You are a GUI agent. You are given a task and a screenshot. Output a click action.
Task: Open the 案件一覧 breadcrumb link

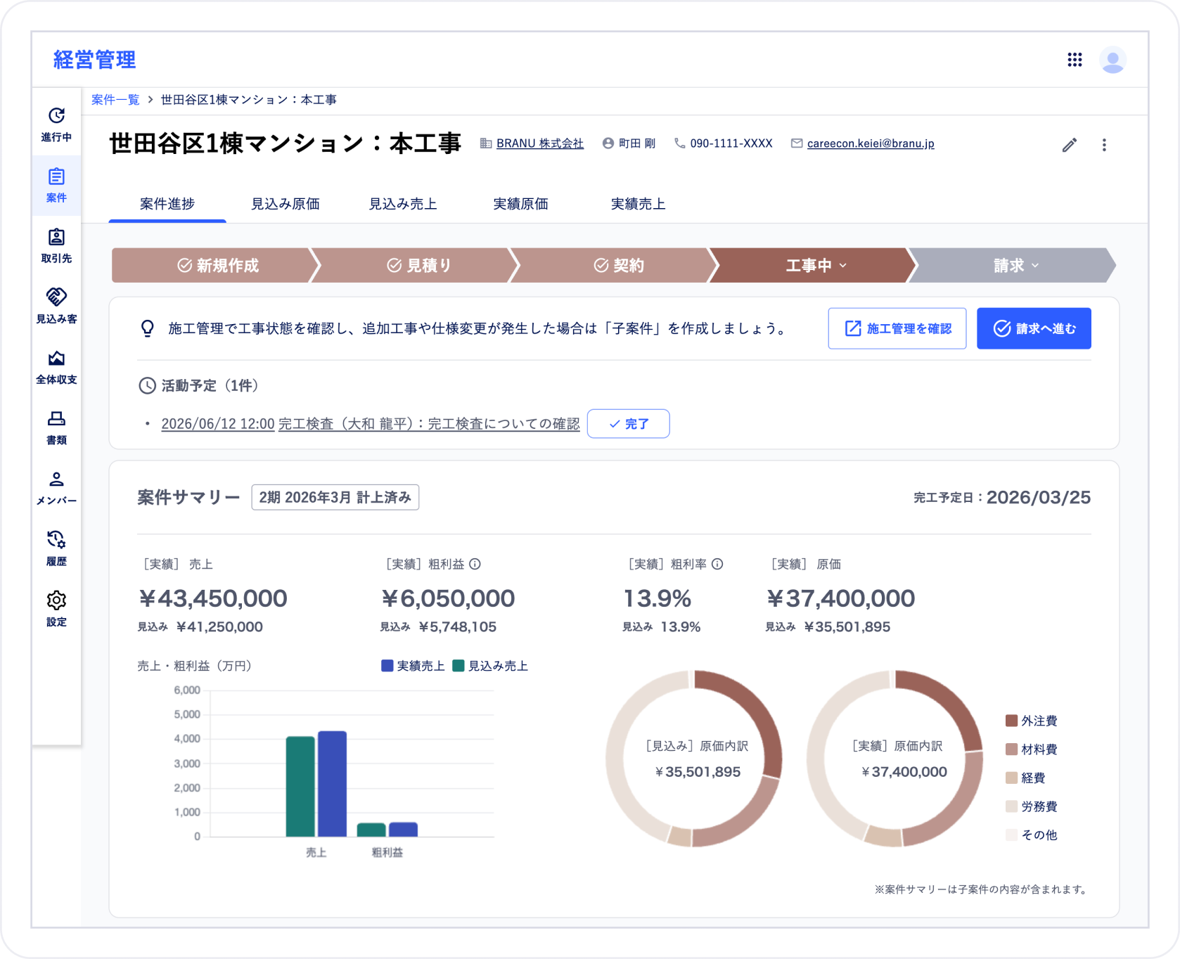point(115,100)
